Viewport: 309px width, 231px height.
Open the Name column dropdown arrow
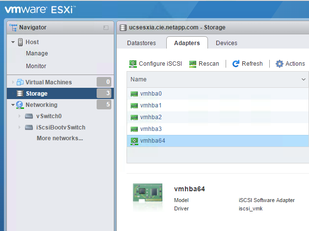pos(304,79)
